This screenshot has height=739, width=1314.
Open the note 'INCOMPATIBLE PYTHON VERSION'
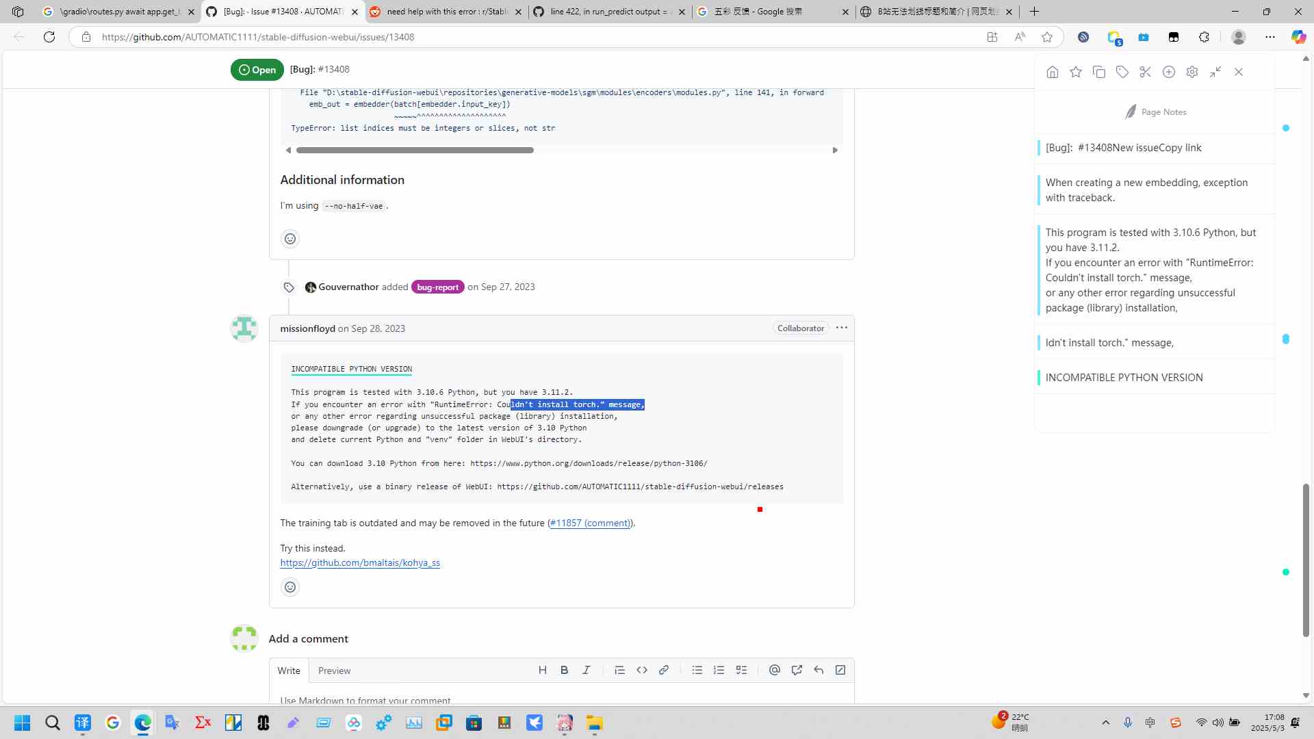1155,378
